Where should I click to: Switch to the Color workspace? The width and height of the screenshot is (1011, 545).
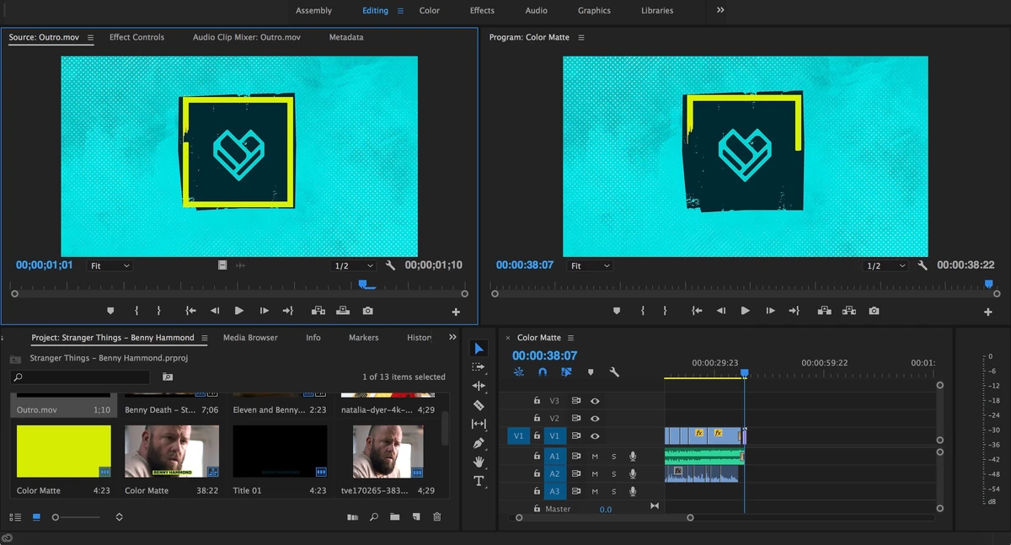click(430, 11)
